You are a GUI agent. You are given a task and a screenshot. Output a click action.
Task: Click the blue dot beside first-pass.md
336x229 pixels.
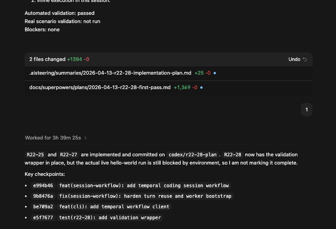coord(201,88)
